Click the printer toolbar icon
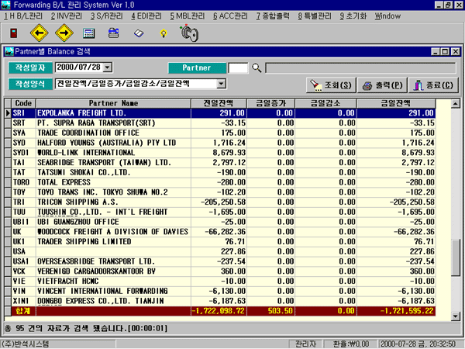The height and width of the screenshot is (349, 465). click(114, 33)
